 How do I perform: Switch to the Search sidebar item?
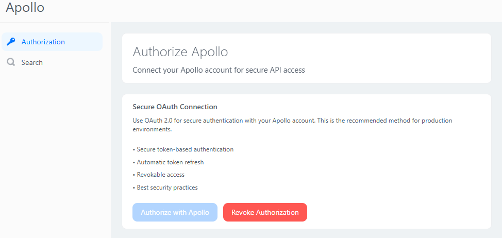[32, 62]
